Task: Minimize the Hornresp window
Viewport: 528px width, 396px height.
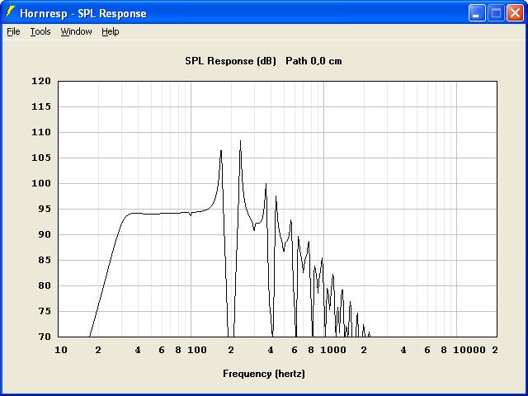Action: point(477,13)
